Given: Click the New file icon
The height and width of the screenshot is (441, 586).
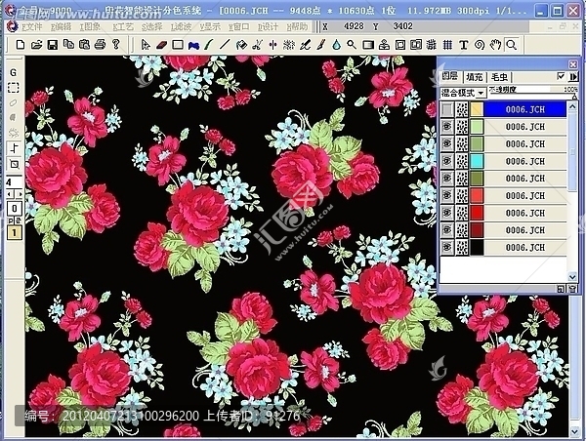Looking at the screenshot, I should (x=21, y=45).
